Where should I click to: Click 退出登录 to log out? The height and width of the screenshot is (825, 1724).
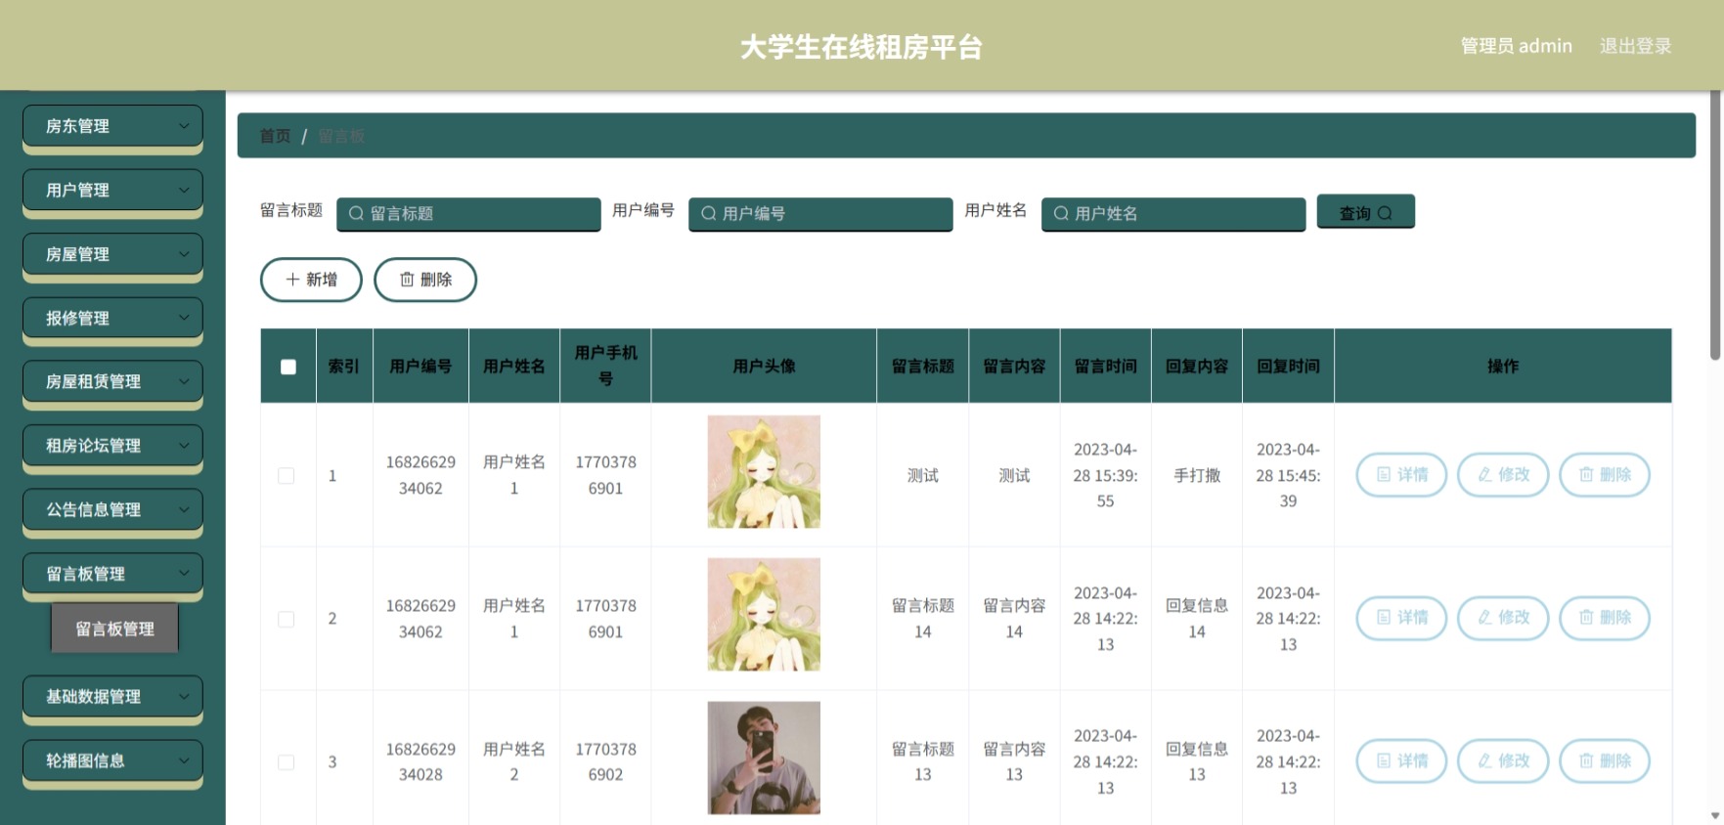(x=1635, y=46)
